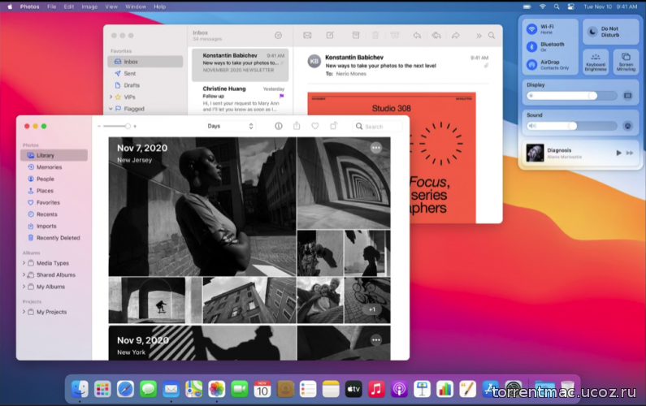The height and width of the screenshot is (406, 646).
Task: Open the Help menu
Action: 159,6
